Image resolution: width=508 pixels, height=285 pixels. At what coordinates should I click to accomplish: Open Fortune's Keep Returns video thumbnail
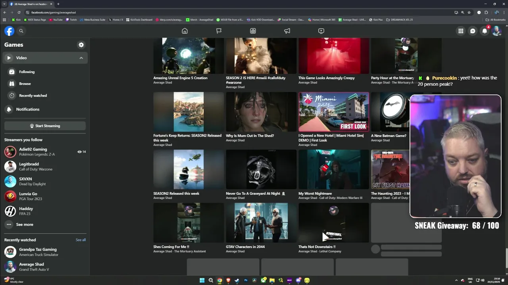pos(189,112)
